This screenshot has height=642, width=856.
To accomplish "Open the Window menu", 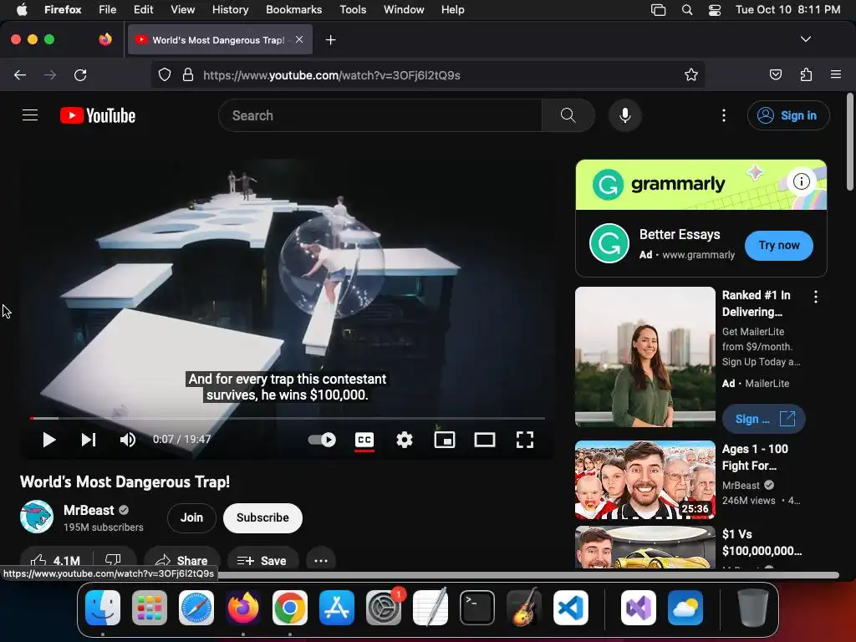I will click(x=404, y=9).
